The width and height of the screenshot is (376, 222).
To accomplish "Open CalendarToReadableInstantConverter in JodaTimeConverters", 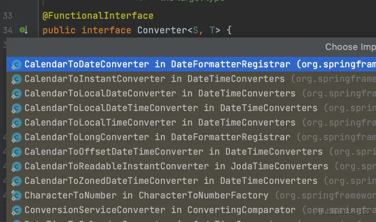I will pos(191,166).
